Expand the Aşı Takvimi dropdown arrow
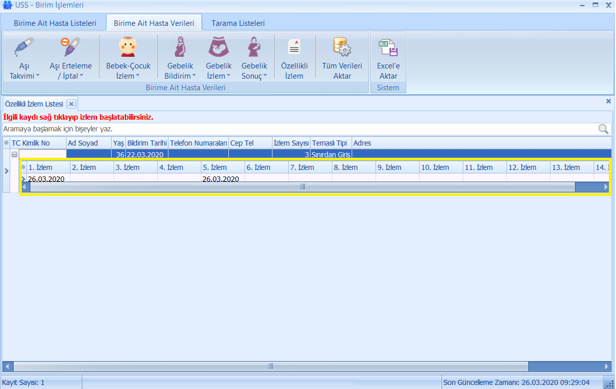The image size is (616, 389). (x=38, y=77)
